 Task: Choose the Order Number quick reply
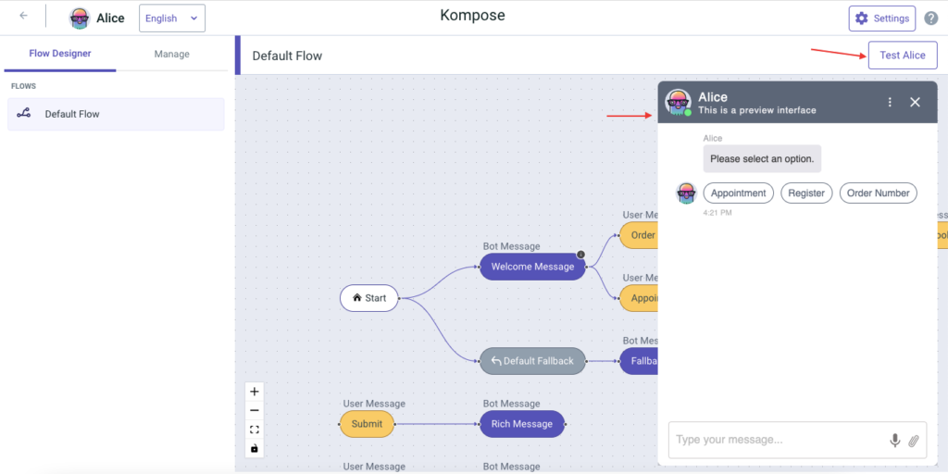point(879,193)
